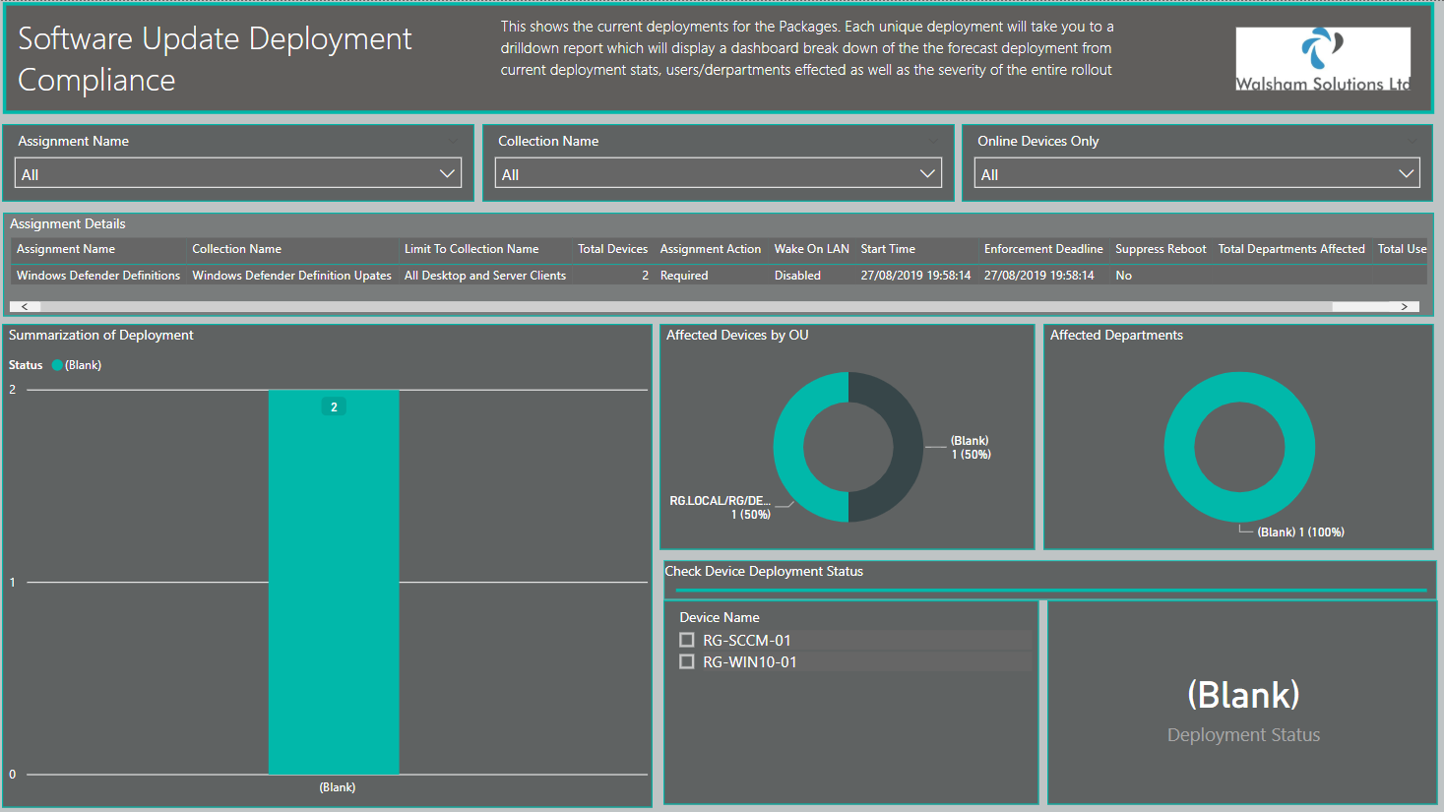Expand the Collection Name dropdown
This screenshot has width=1444, height=812.
point(719,173)
